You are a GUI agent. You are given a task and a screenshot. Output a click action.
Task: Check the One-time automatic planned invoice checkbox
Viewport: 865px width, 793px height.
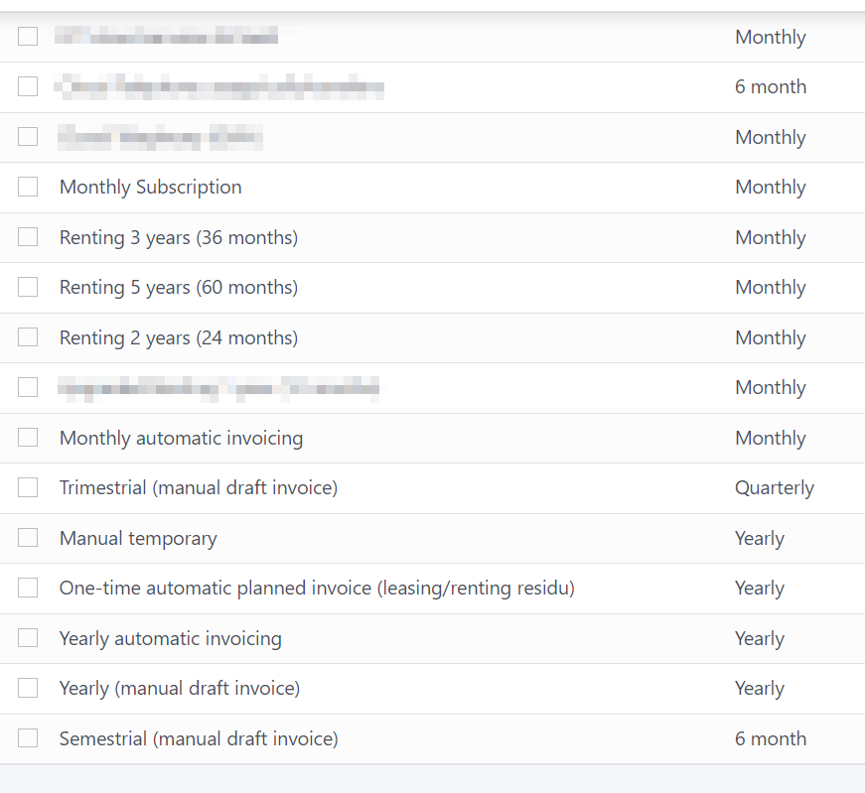coord(28,588)
